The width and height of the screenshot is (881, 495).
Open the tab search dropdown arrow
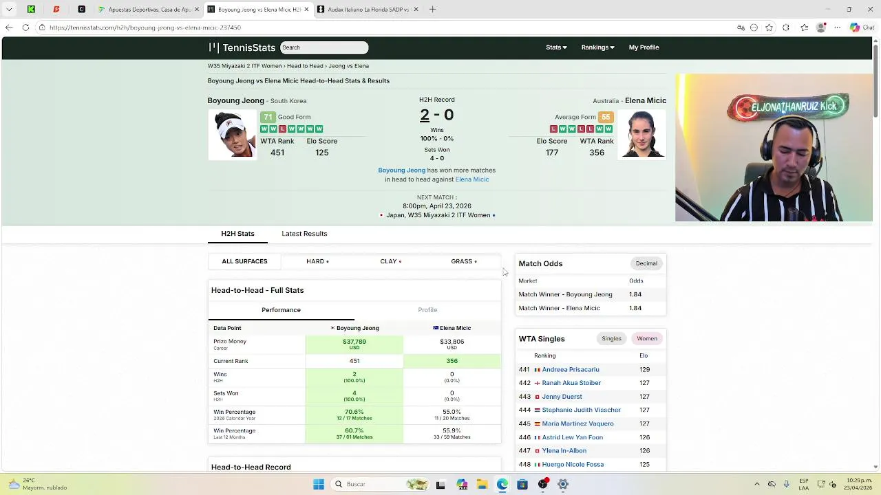pos(9,10)
